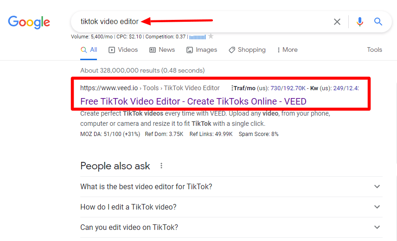Image resolution: width=397 pixels, height=241 pixels.
Task: Click the blue trend bars chart icon
Action: point(198,37)
